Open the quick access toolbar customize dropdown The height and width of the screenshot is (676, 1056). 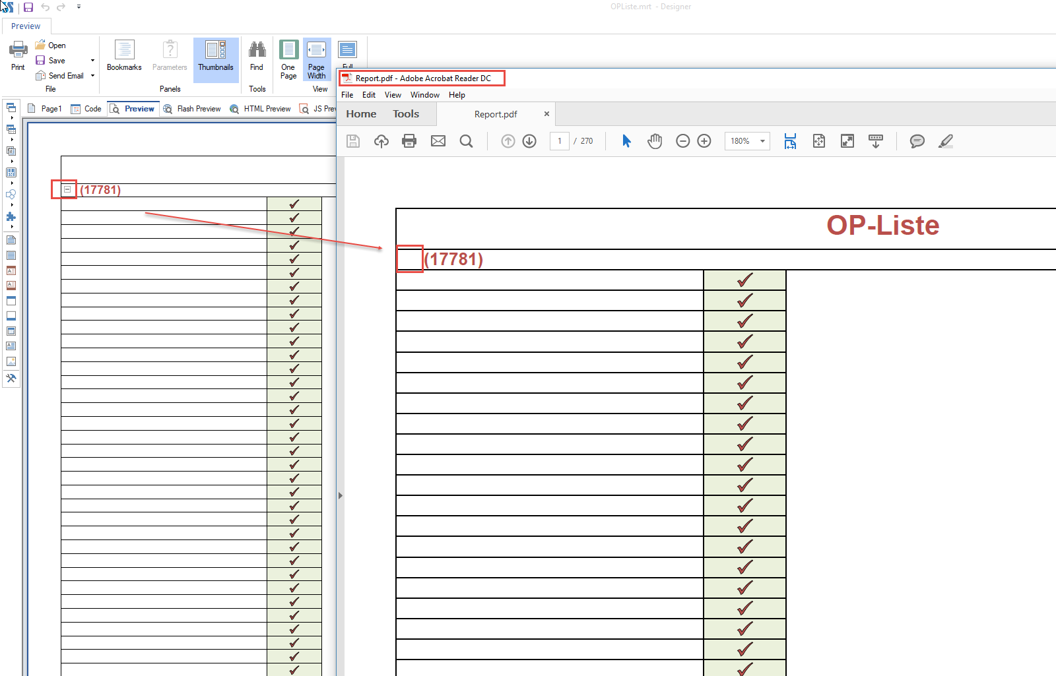coord(79,7)
